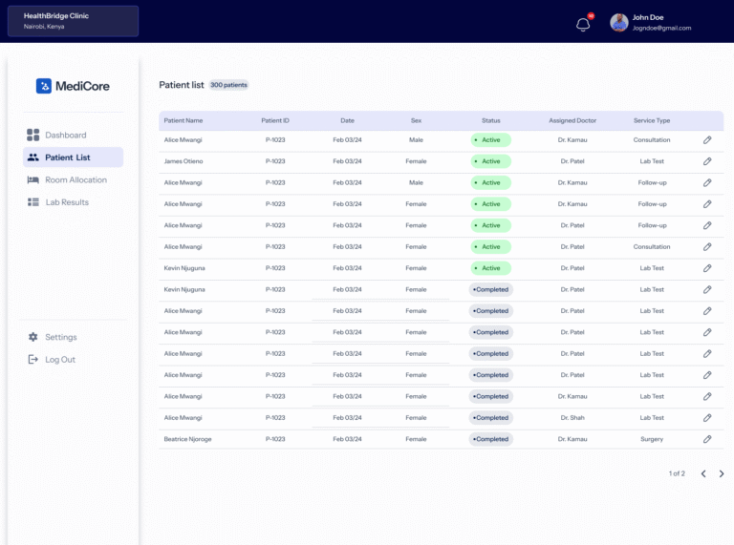The height and width of the screenshot is (545, 734).
Task: Open Room Allocation in the sidebar
Action: click(x=76, y=179)
